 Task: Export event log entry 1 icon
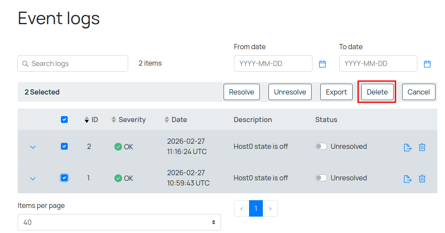[x=407, y=179]
